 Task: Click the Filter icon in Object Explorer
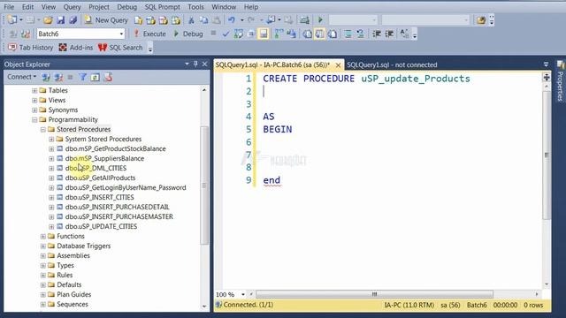point(82,77)
